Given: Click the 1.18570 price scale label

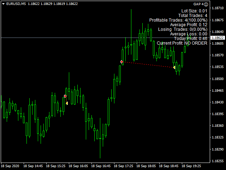Looking at the screenshot, I should coord(218,55).
